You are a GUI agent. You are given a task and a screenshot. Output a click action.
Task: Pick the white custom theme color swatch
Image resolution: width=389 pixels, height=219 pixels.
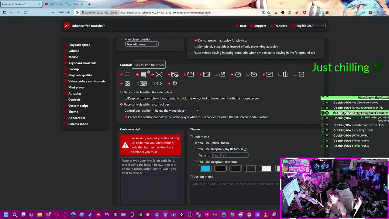click(x=266, y=169)
